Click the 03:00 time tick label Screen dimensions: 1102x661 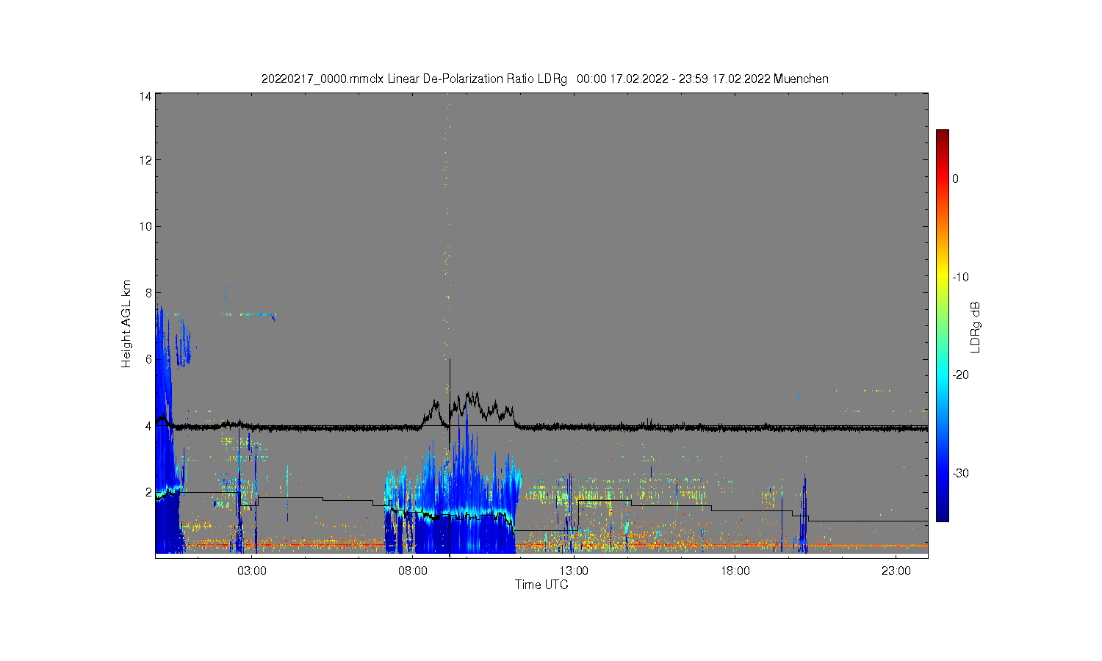coord(252,571)
